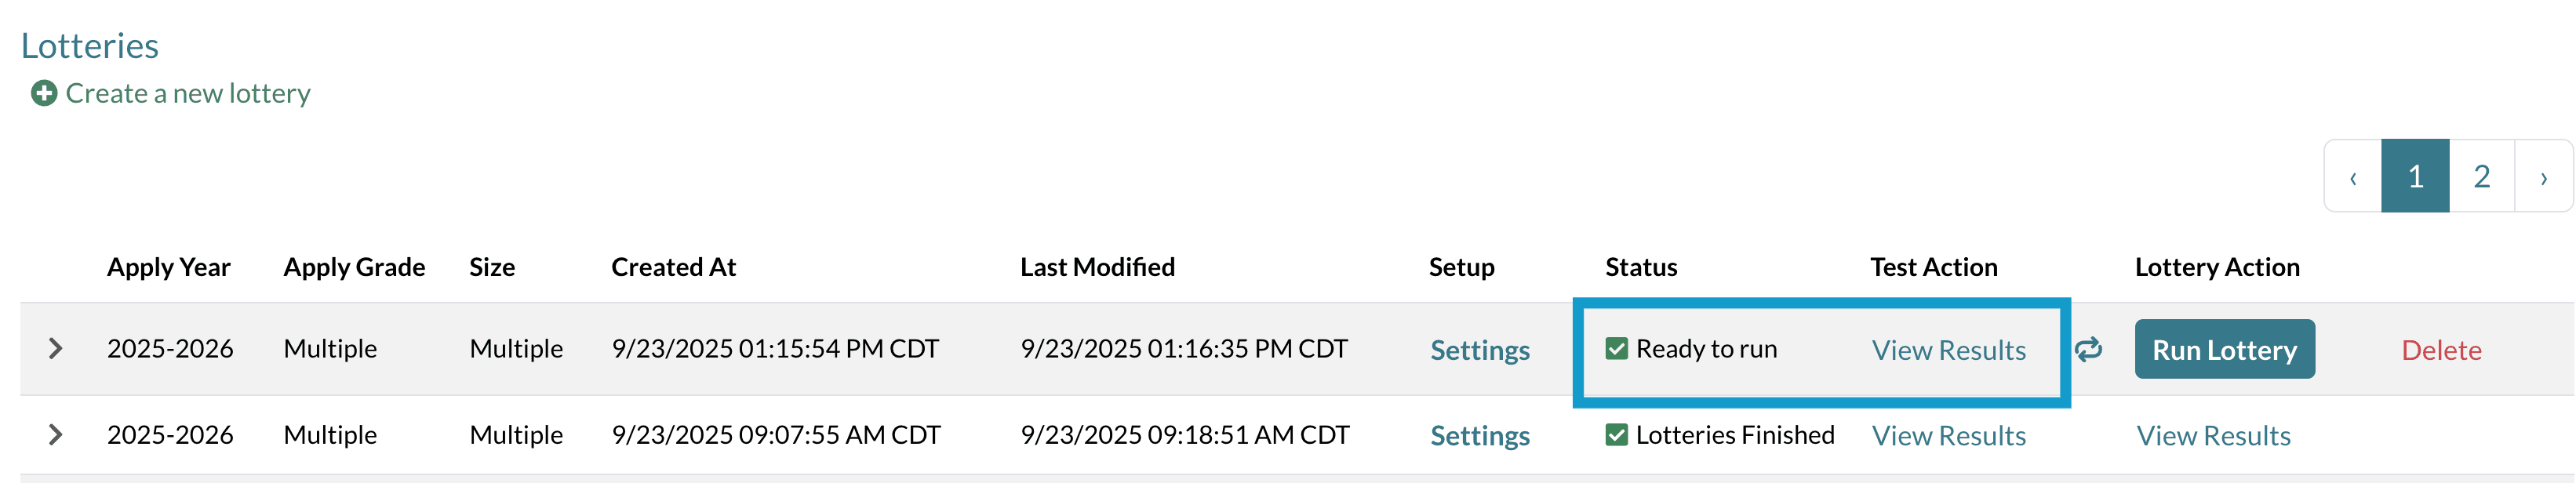2576x483 pixels.
Task: Click Create a new lottery link
Action: point(188,93)
